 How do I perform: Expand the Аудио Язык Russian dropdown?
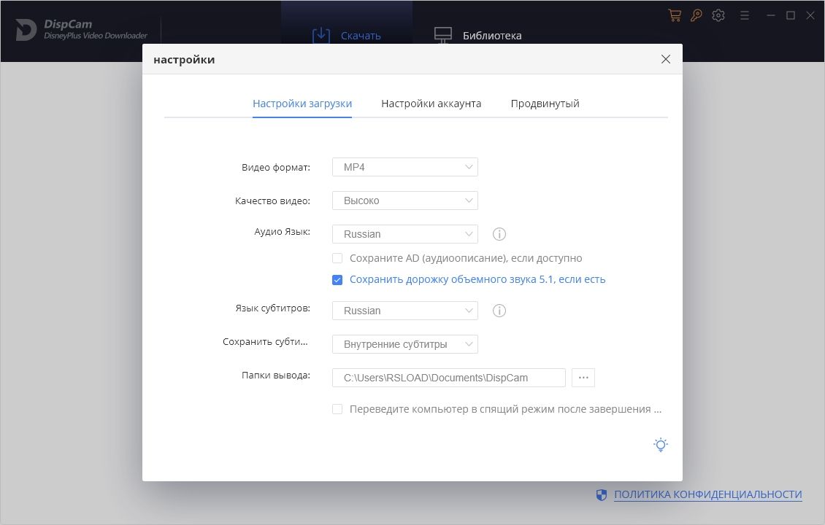(404, 234)
